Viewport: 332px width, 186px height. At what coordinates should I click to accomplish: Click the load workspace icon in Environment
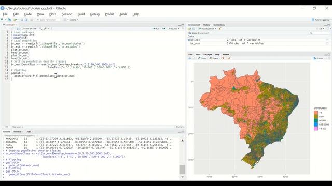(x=190, y=29)
